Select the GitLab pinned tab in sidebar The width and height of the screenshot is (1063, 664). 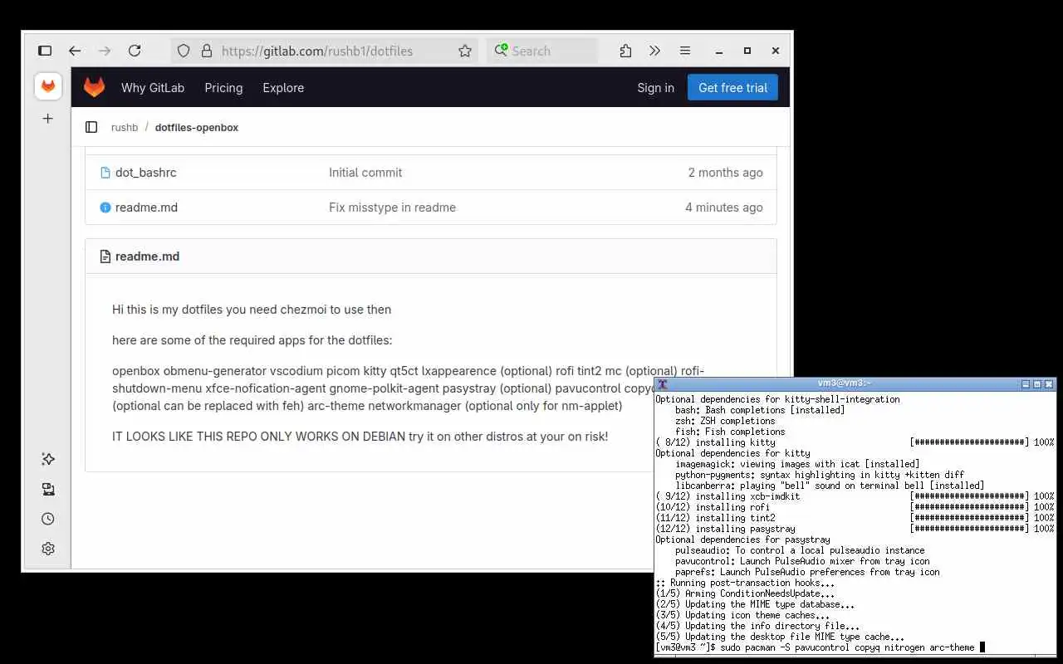48,86
